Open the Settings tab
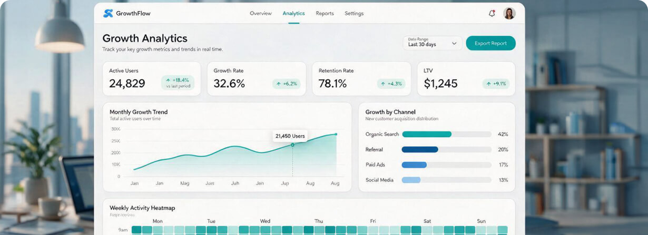This screenshot has height=235, width=648. (354, 13)
